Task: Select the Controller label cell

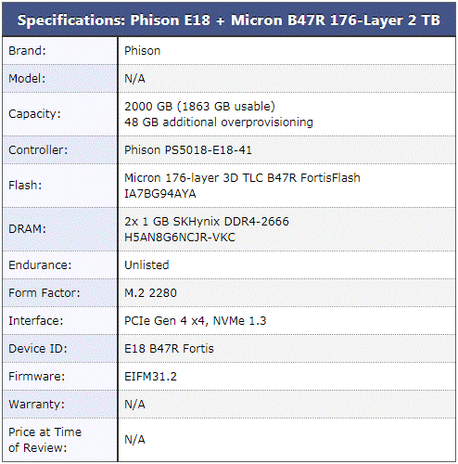Action: click(x=60, y=150)
